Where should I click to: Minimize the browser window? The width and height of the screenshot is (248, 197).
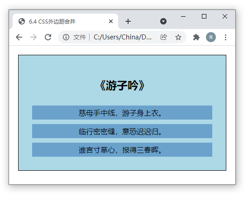pyautogui.click(x=183, y=16)
